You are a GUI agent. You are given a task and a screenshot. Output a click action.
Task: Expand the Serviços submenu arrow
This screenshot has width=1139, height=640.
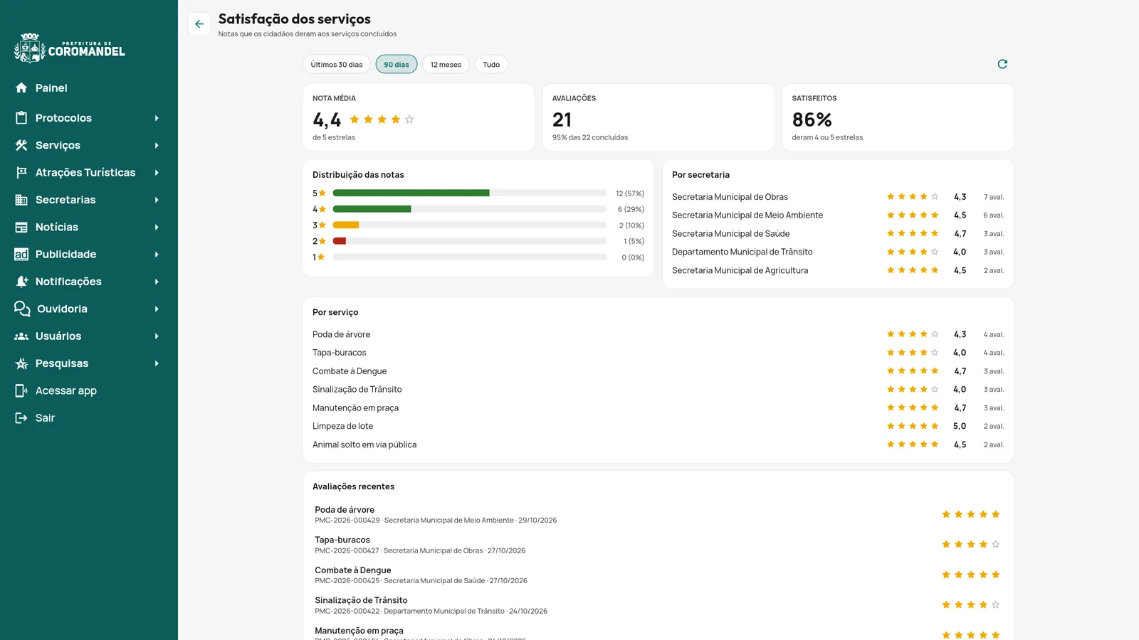(157, 145)
